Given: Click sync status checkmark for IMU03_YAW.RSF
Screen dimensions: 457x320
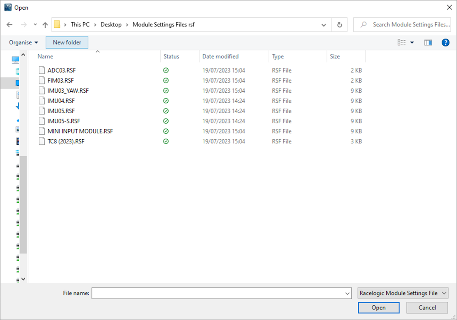Looking at the screenshot, I should coord(166,90).
